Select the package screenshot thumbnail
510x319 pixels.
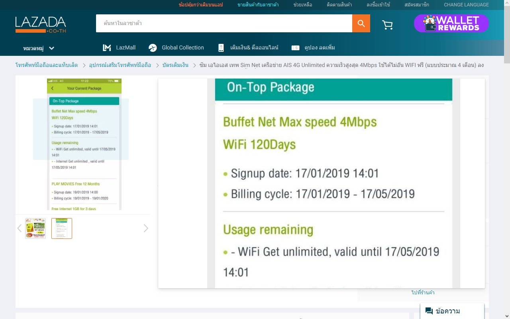tap(62, 228)
